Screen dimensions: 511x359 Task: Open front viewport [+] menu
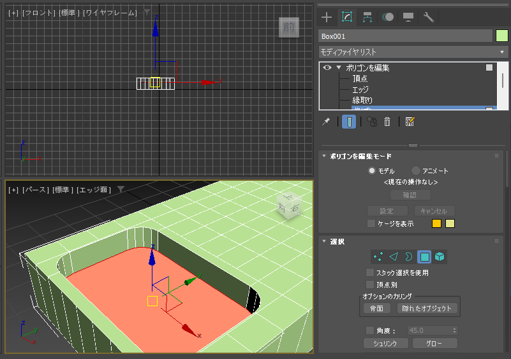click(13, 13)
